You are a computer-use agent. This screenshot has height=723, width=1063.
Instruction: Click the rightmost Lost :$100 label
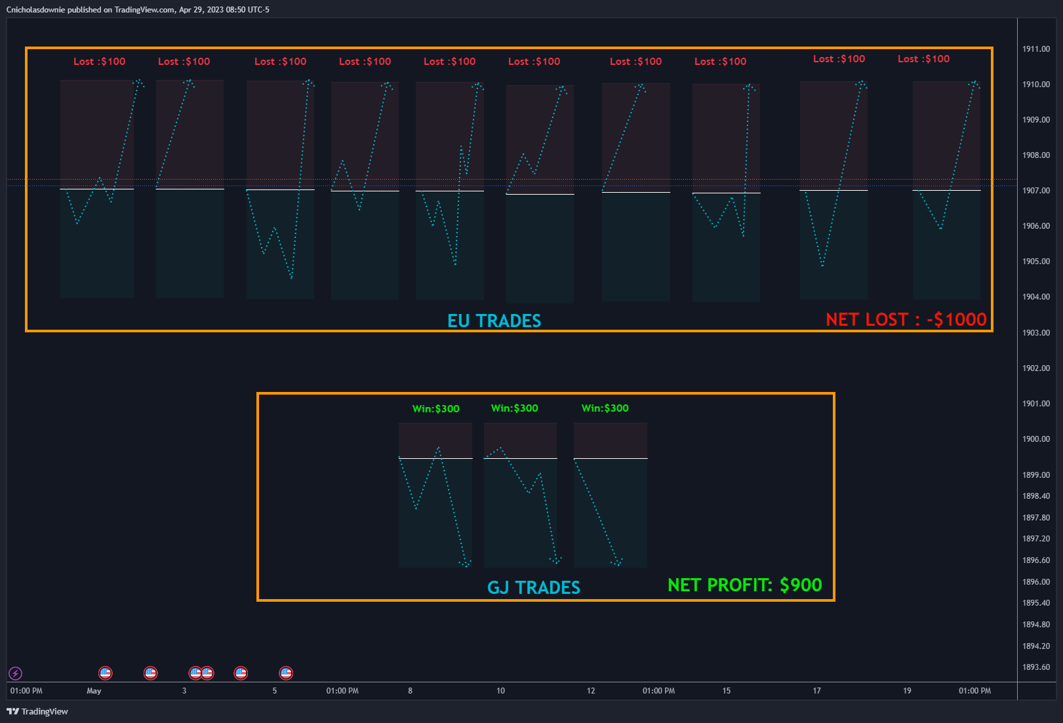(924, 58)
